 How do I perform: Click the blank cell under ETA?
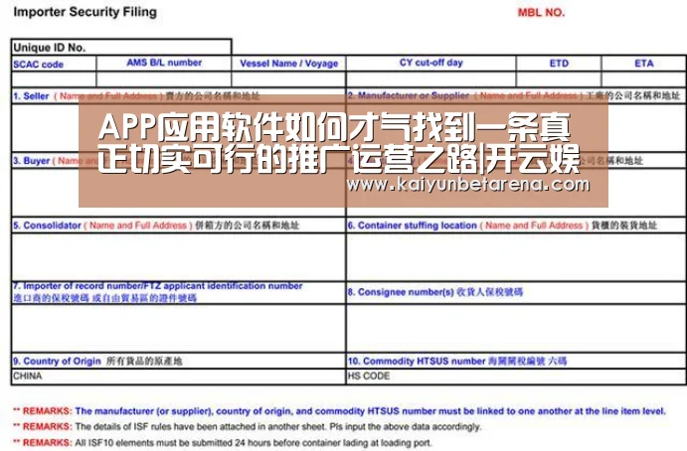643,79
